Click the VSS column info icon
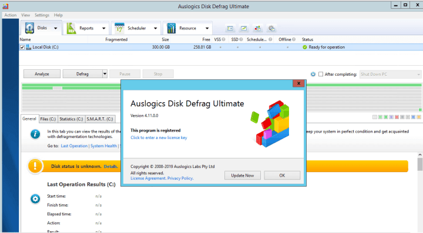 pyautogui.click(x=224, y=39)
